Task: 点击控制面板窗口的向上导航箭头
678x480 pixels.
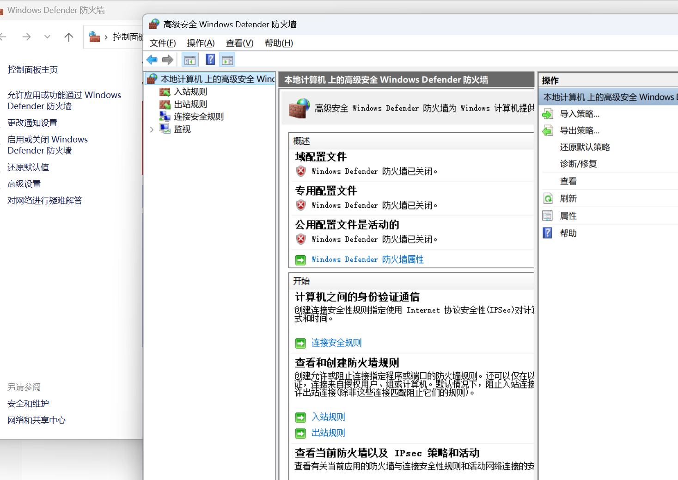Action: point(68,37)
